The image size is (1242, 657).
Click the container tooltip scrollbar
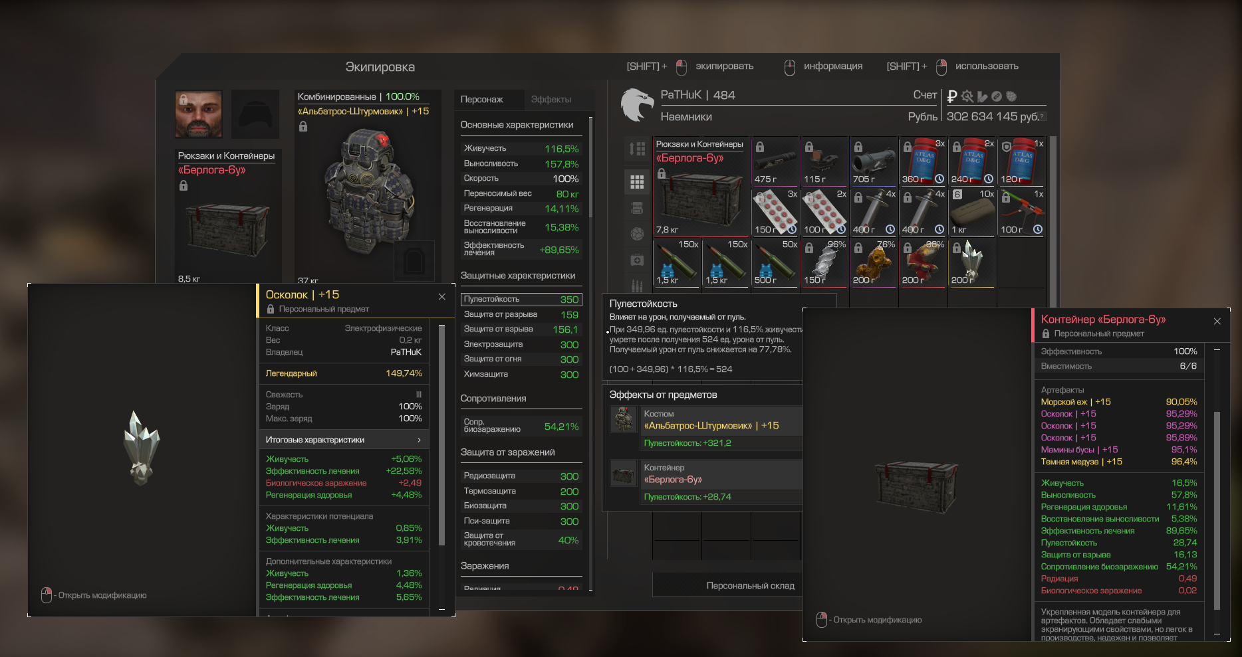1217,511
